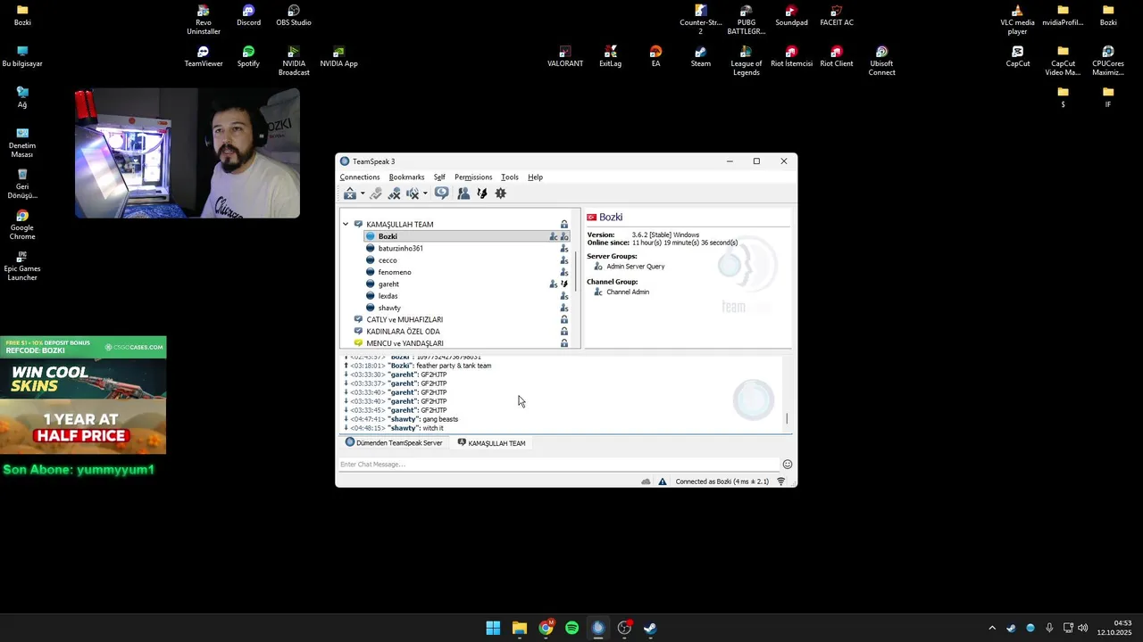
Task: Open the OBS Studio desktop shortcut
Action: [294, 16]
